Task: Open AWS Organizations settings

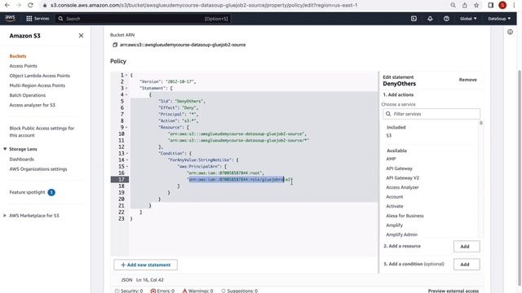Action: pos(38,169)
